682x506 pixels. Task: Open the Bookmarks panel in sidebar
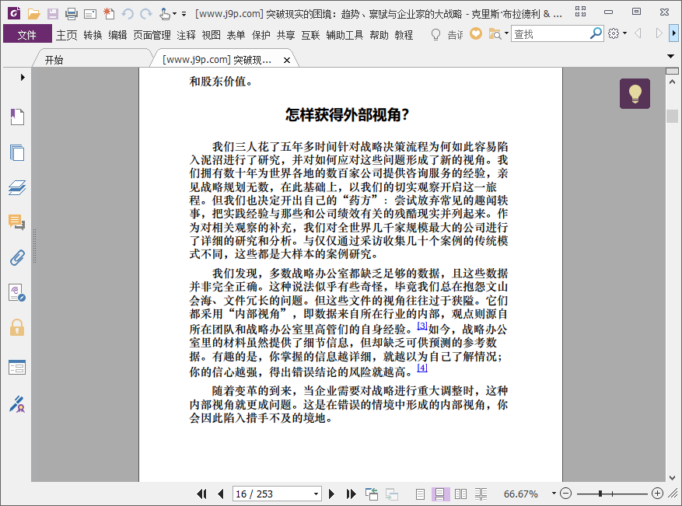tap(17, 117)
